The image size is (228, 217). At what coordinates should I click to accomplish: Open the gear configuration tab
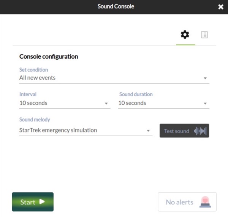pos(185,35)
